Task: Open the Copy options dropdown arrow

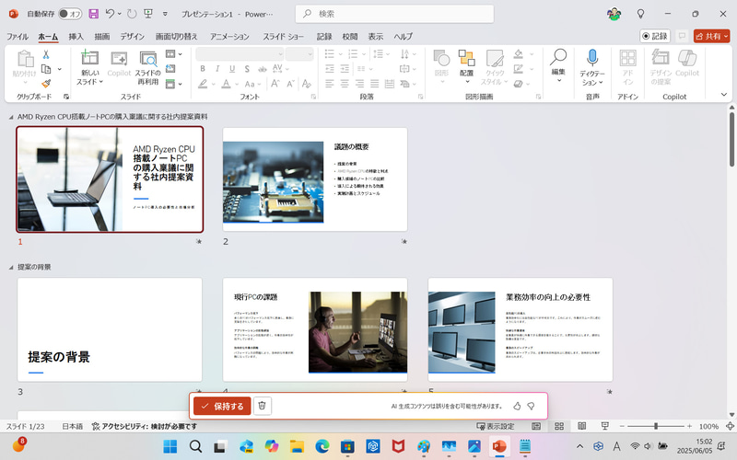Action: point(60,70)
